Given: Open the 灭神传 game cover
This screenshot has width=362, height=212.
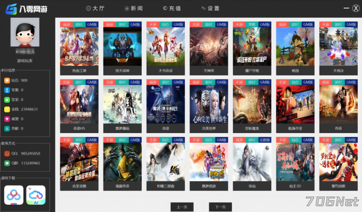Looking at the screenshot, I should pos(209,46).
